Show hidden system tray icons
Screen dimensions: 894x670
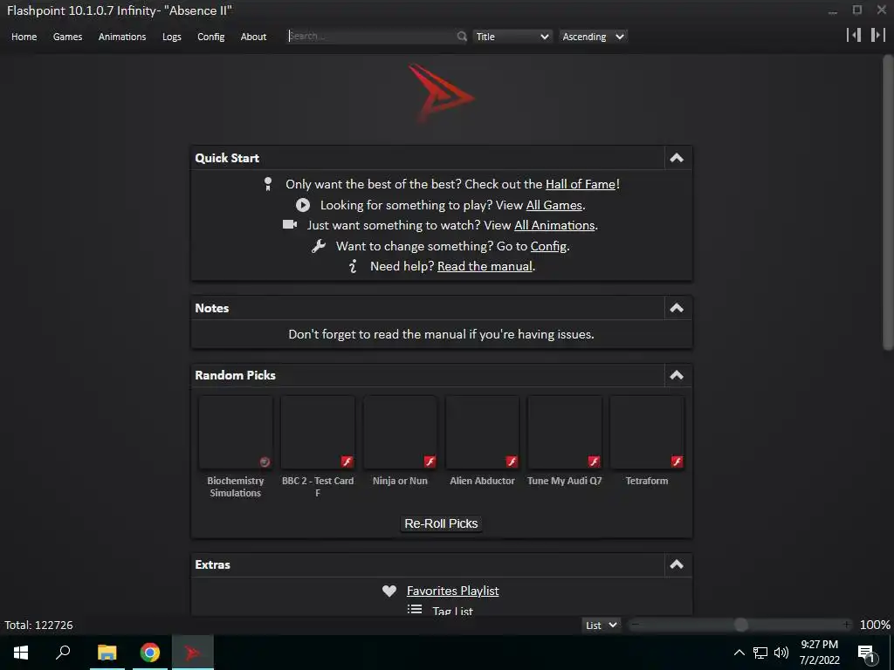point(739,653)
